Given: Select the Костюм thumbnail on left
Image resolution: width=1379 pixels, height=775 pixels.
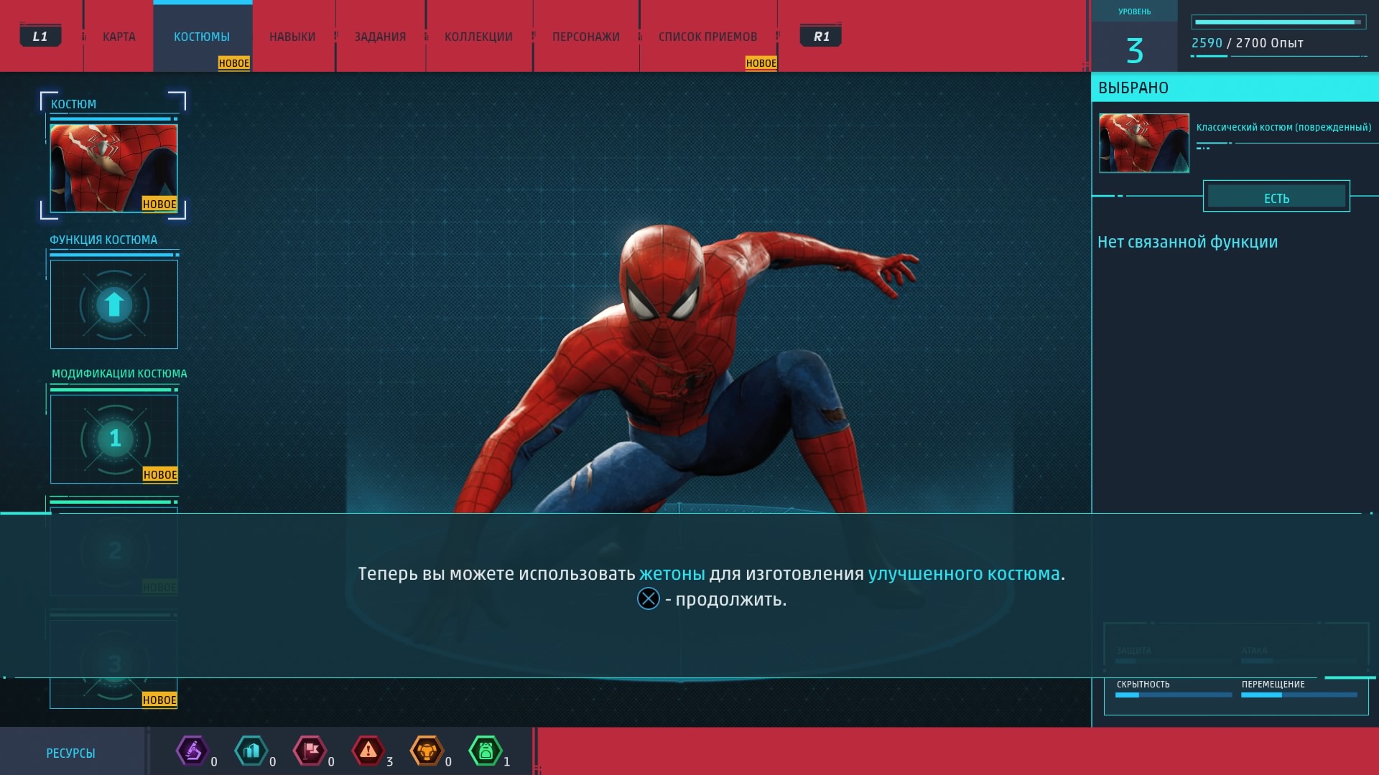Looking at the screenshot, I should pos(113,168).
